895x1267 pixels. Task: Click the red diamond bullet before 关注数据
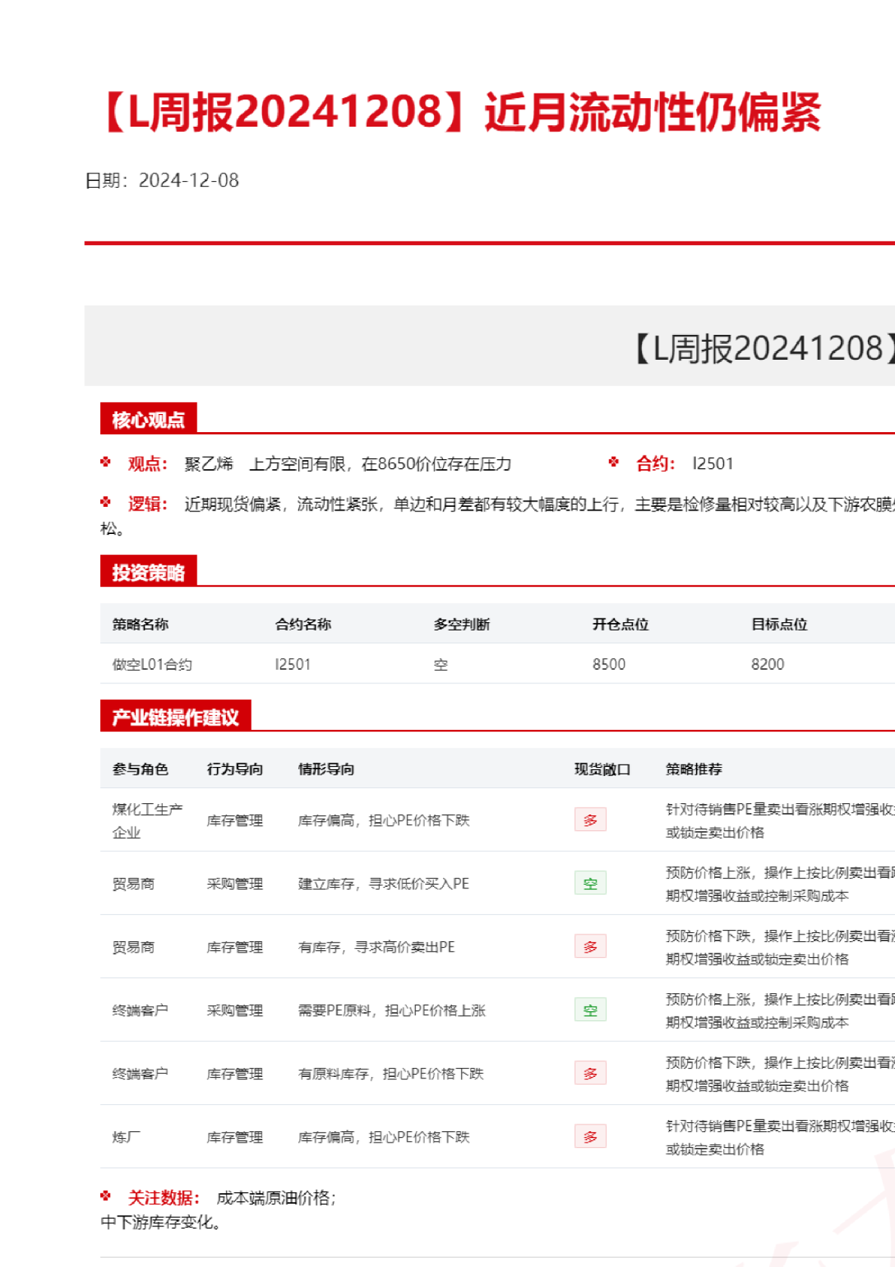pos(105,1196)
